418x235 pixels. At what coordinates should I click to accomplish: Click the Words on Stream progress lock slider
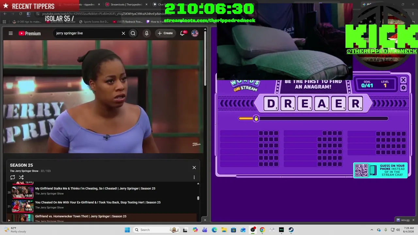click(x=256, y=118)
